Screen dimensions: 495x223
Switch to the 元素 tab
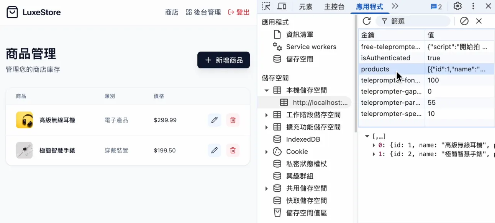[x=306, y=6]
